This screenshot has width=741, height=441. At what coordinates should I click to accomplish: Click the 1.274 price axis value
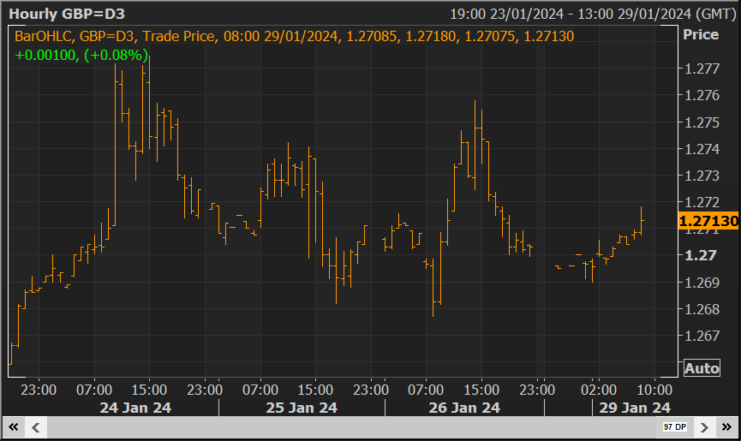tap(702, 149)
